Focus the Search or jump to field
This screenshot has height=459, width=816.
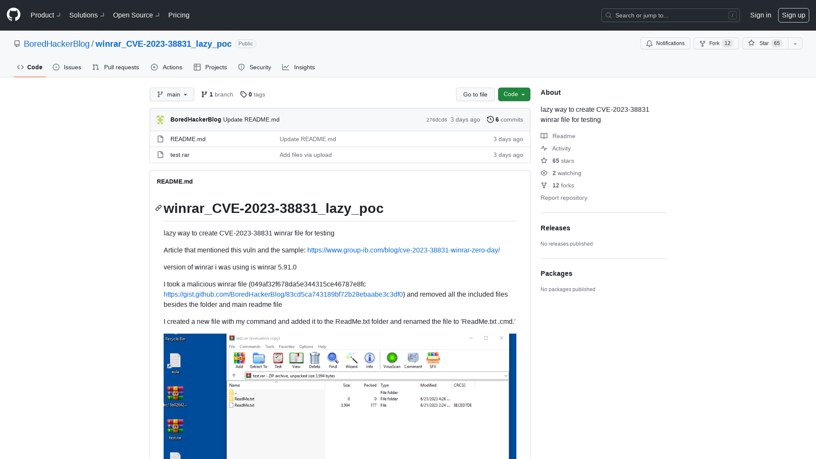pos(670,15)
